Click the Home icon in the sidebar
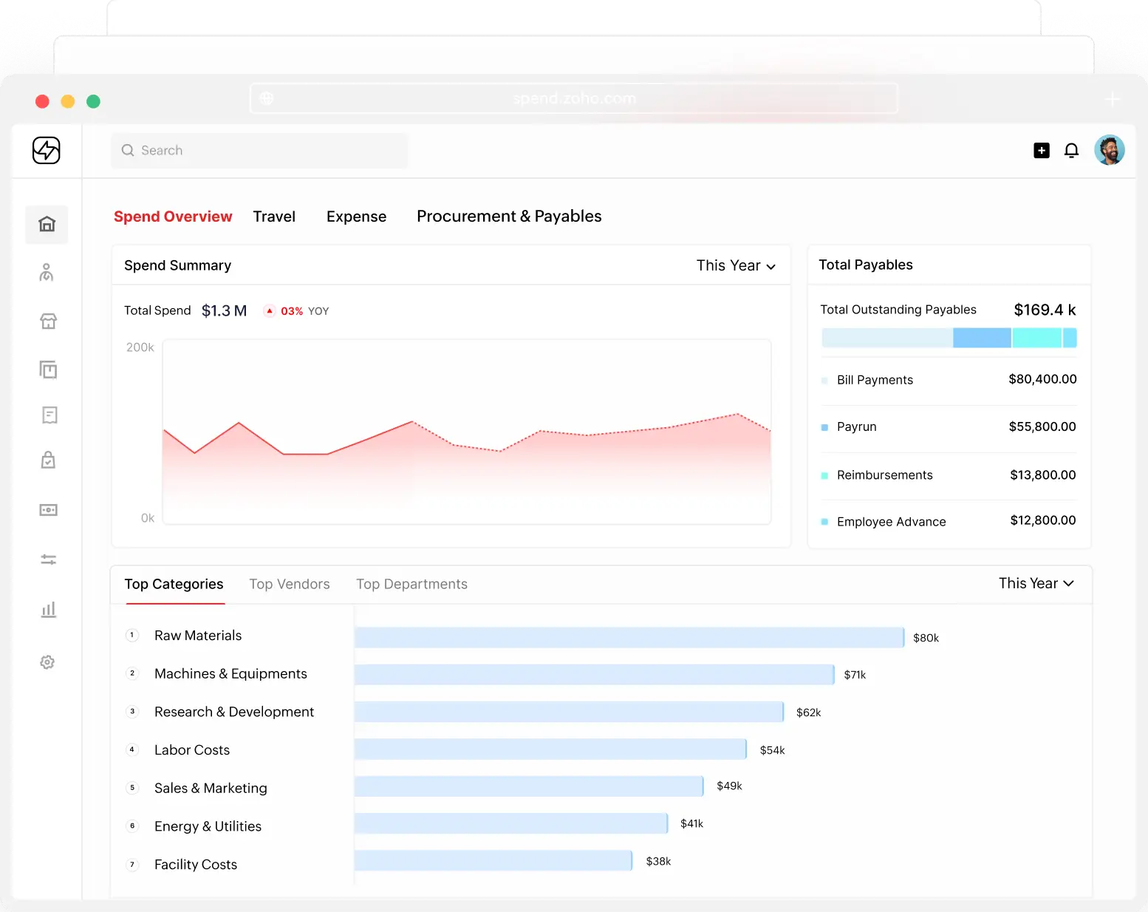 coord(47,225)
